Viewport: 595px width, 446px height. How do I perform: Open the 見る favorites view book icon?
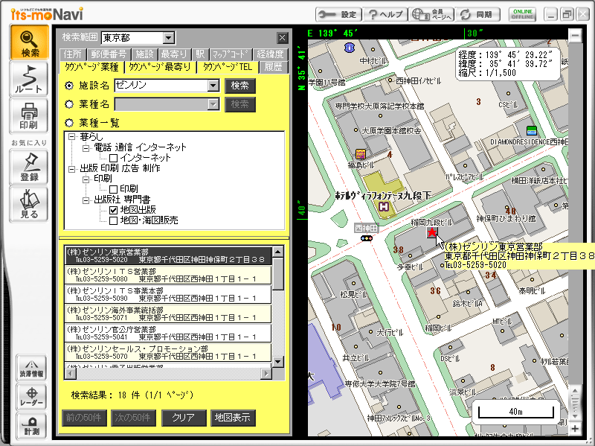coord(30,204)
